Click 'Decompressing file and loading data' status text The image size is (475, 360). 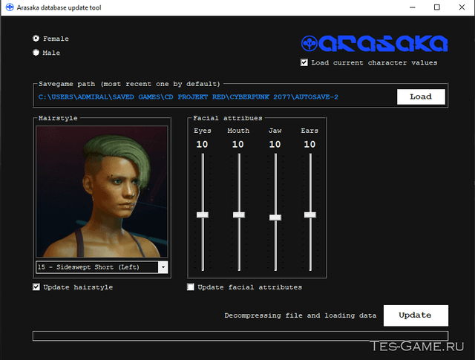300,315
